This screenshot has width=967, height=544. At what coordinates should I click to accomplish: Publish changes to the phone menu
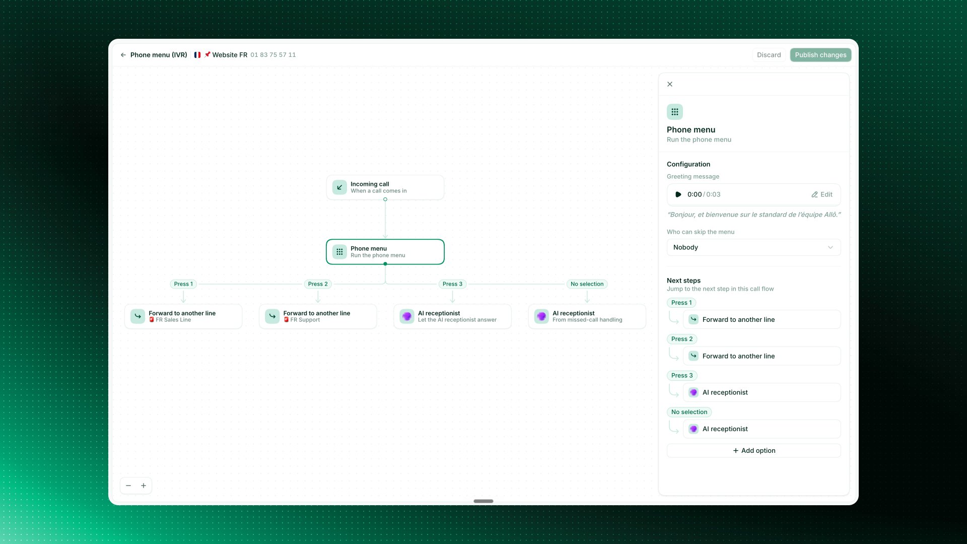pyautogui.click(x=820, y=55)
